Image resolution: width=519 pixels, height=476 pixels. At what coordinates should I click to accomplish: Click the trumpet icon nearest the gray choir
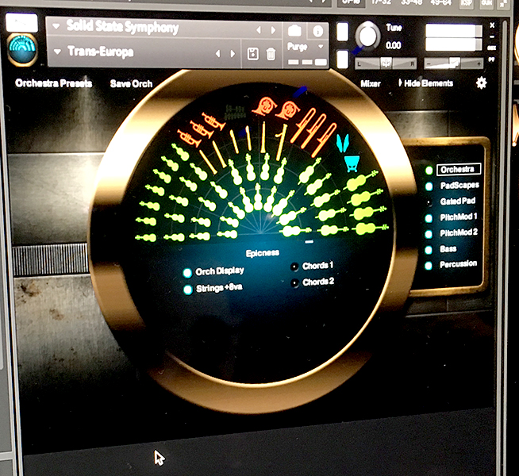pyautogui.click(x=213, y=121)
